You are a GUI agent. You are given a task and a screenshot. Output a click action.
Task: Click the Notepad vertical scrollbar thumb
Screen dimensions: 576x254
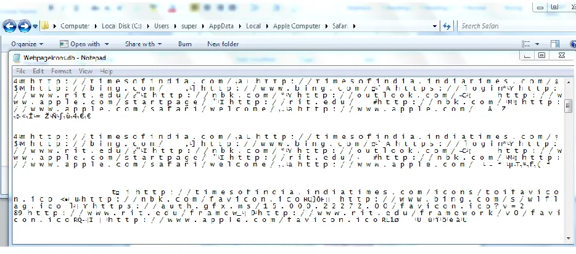568,107
